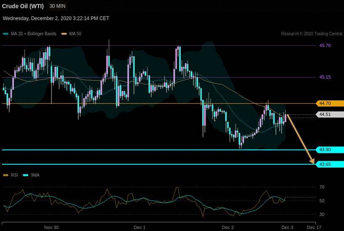Click the MA 50 legend label
The image size is (344, 231).
pos(75,34)
